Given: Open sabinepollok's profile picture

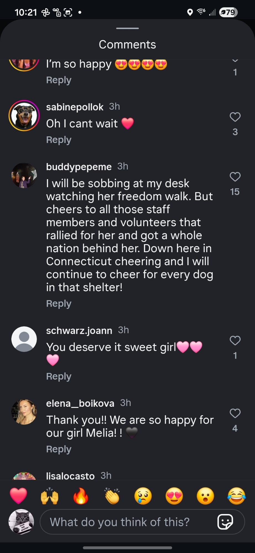Looking at the screenshot, I should pos(24,116).
